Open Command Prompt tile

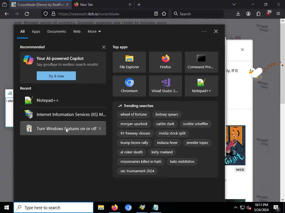(x=202, y=62)
